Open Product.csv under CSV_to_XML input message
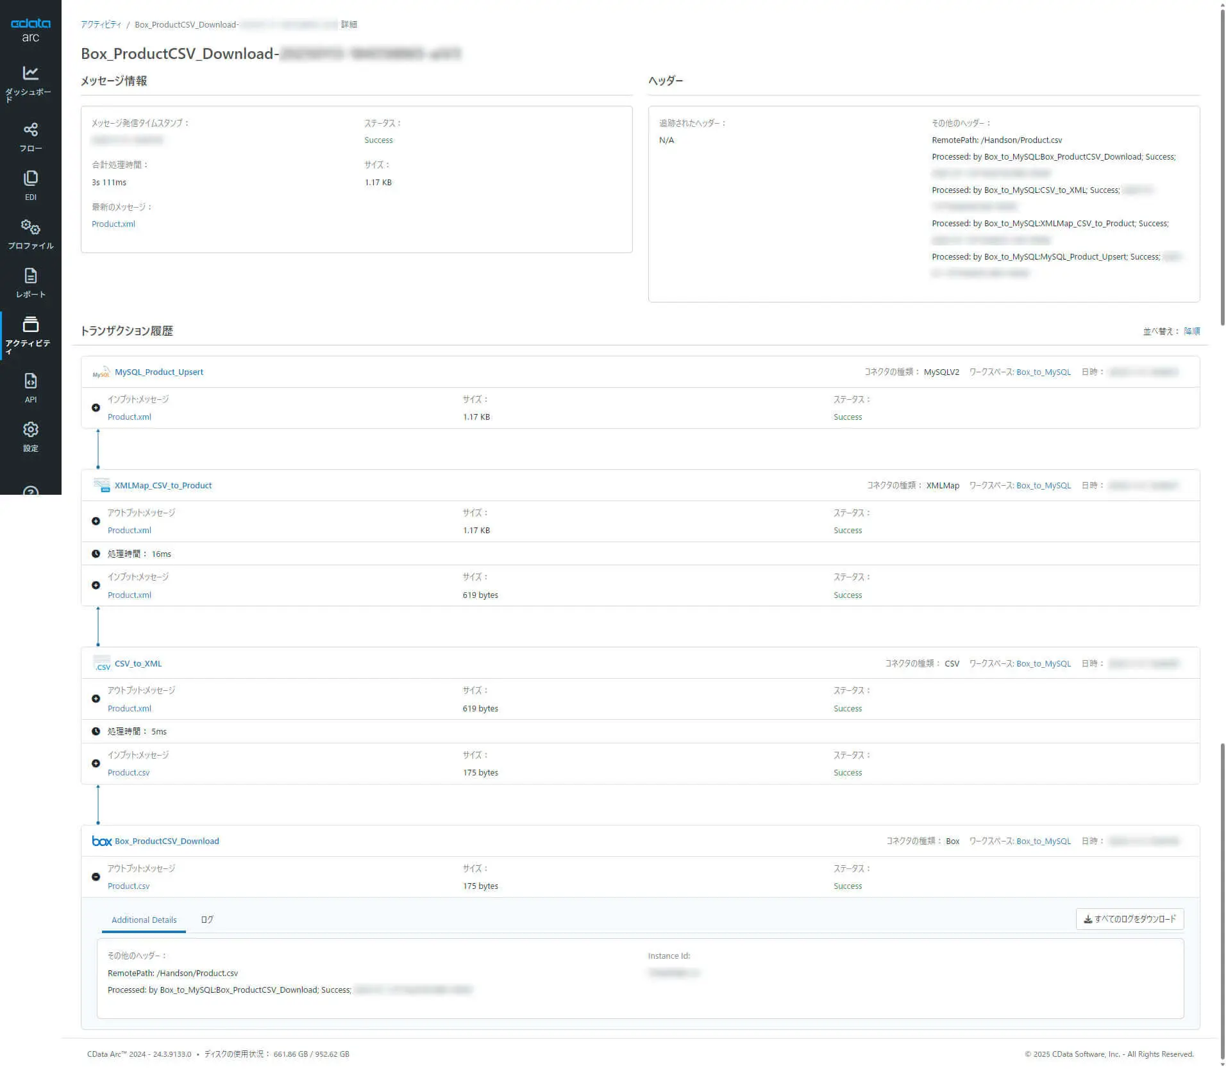The width and height of the screenshot is (1226, 1069). click(128, 773)
